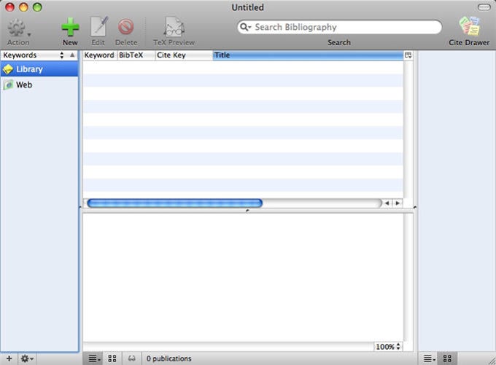The width and height of the screenshot is (496, 365).
Task: Type in the Search Bibliography field
Action: point(339,27)
